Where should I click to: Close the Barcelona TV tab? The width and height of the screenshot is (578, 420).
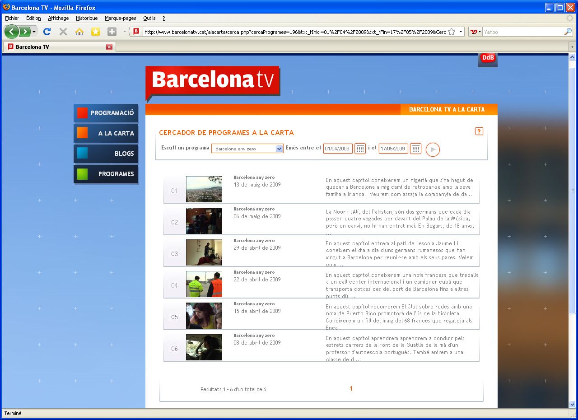point(109,47)
